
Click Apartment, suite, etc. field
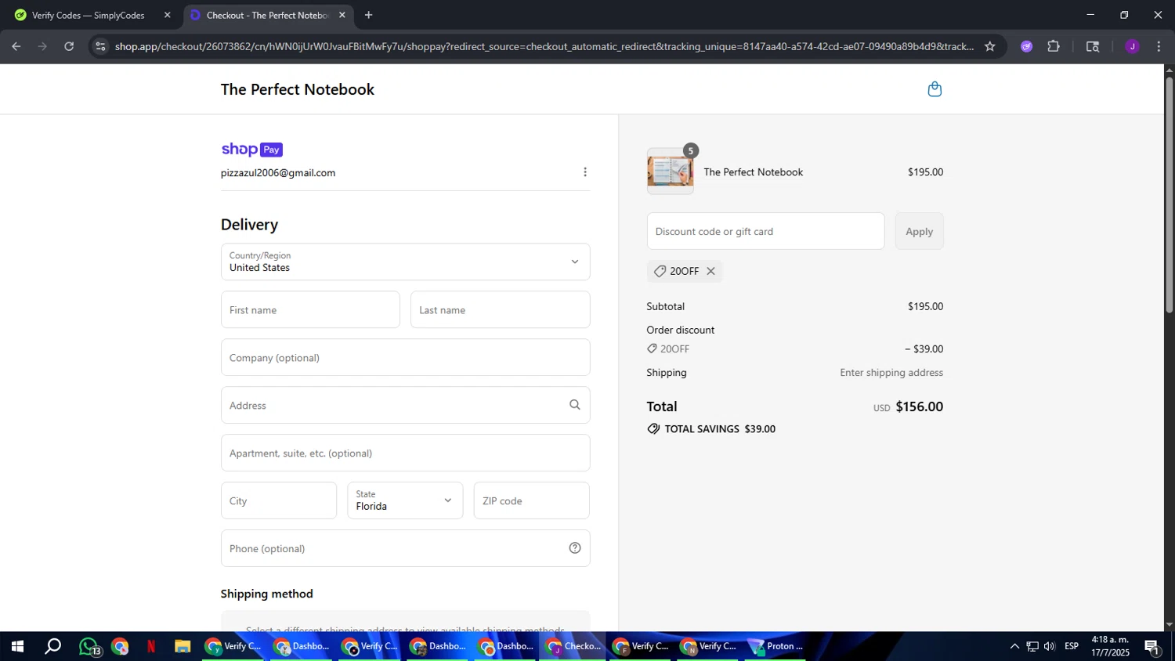(405, 453)
